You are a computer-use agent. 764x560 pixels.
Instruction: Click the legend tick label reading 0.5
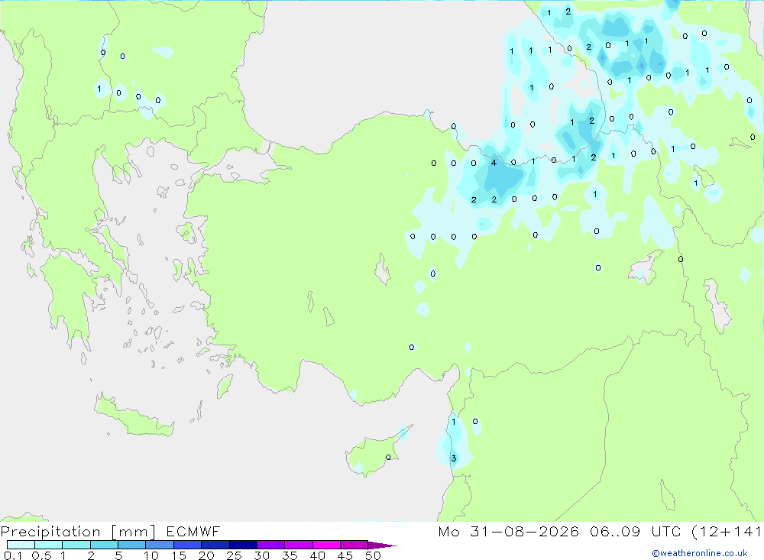41,555
